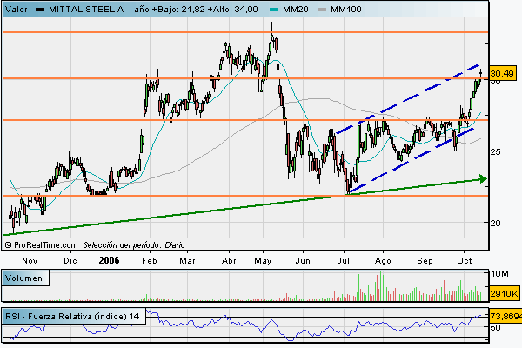Viewport: 522px width, 348px height.
Task: Click the 10M volume axis label
Action: click(x=499, y=274)
